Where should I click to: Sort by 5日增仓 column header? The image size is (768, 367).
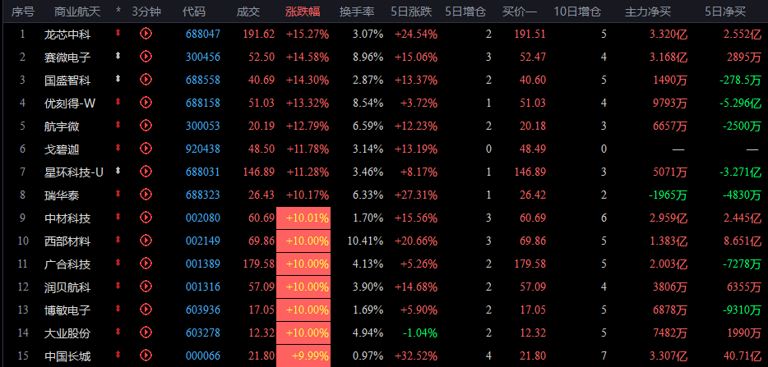(x=465, y=11)
